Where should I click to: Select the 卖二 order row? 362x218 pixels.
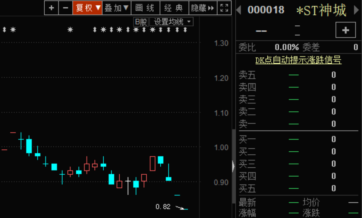299,112
